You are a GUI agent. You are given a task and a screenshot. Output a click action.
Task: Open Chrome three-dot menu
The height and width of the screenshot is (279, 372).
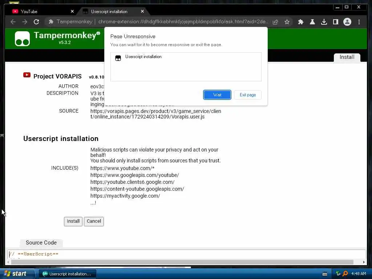pos(359,22)
